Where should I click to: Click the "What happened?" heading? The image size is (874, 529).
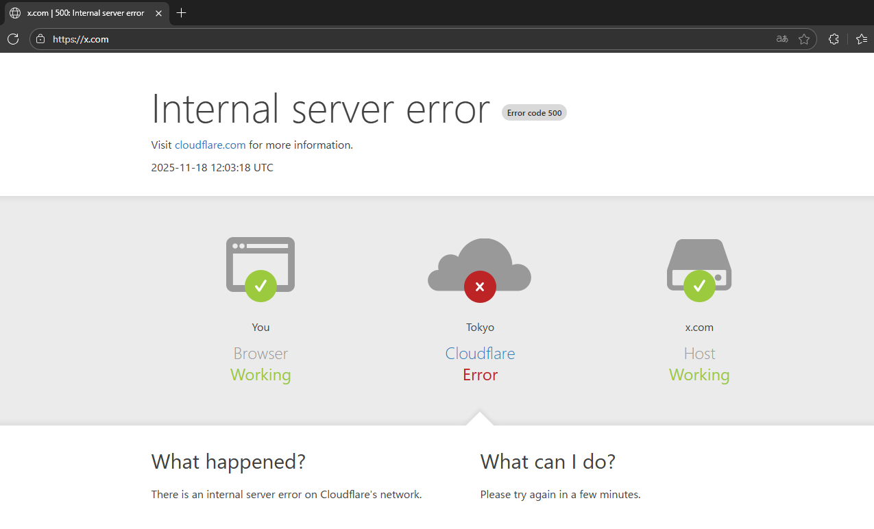(x=228, y=462)
